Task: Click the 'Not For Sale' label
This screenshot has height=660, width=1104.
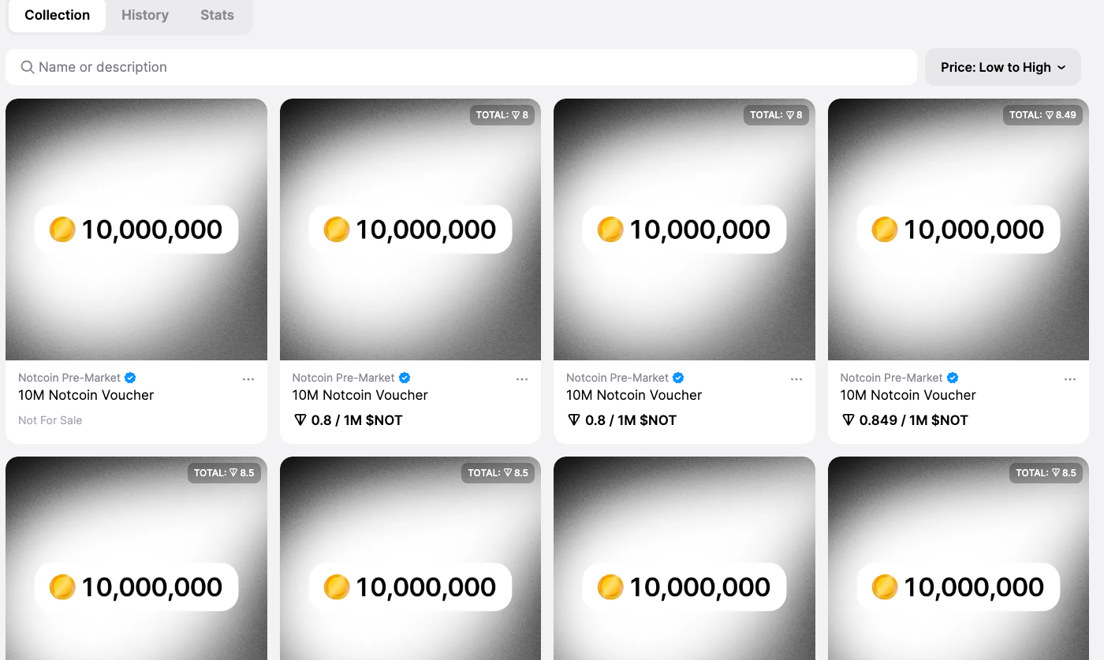Action: (50, 419)
